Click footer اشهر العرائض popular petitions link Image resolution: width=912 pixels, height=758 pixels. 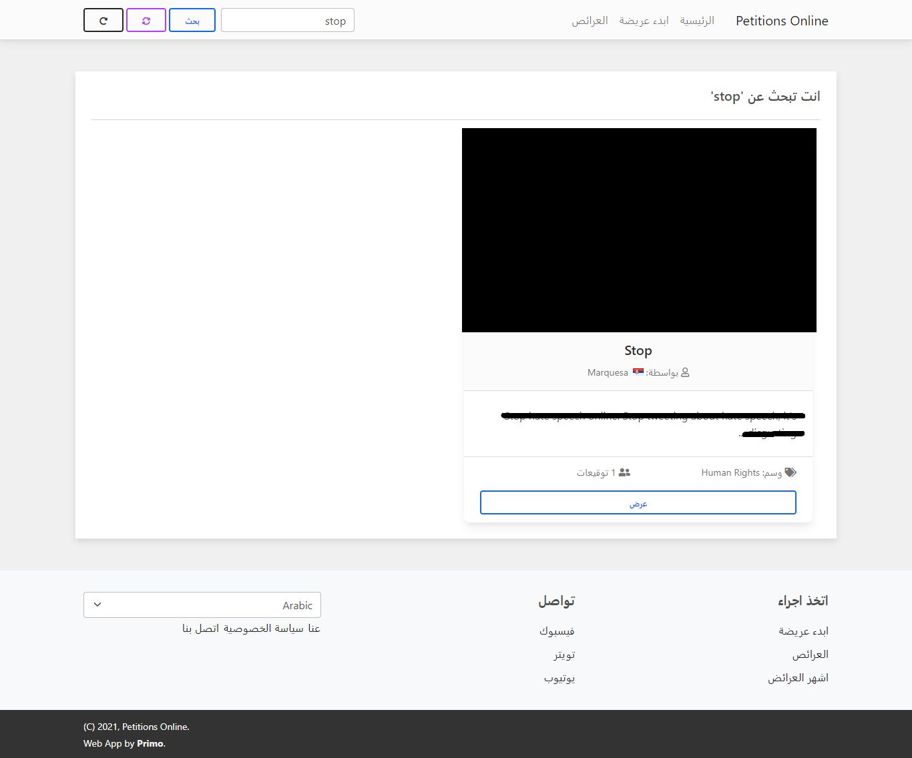(798, 678)
